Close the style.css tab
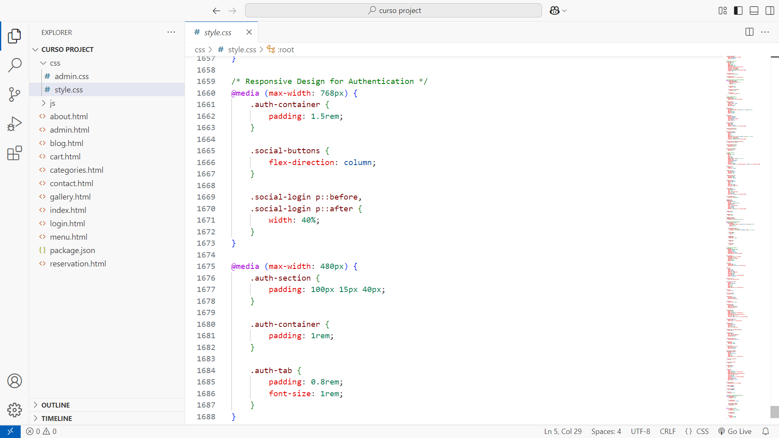779x438 pixels. tap(249, 32)
